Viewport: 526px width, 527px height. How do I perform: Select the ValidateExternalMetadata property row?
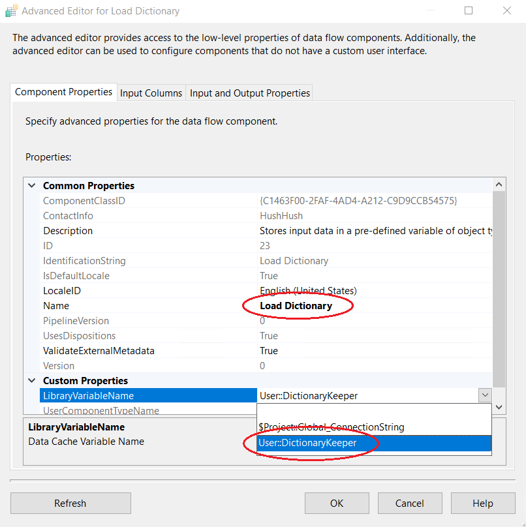coord(99,351)
